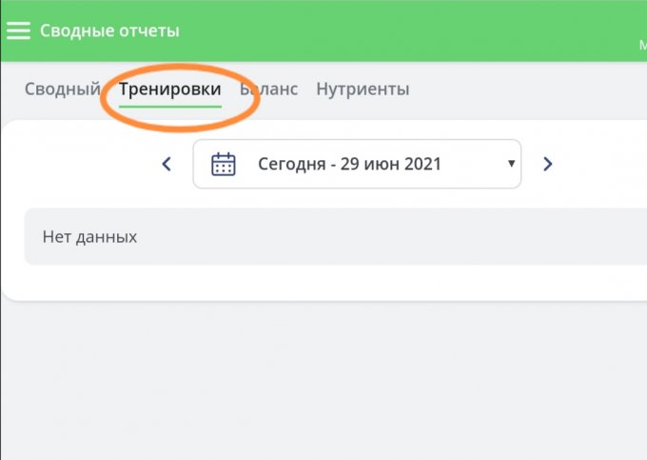Screen dimensions: 647x460
Task: Click the 'Сегодня' word in date field
Action: 290,164
